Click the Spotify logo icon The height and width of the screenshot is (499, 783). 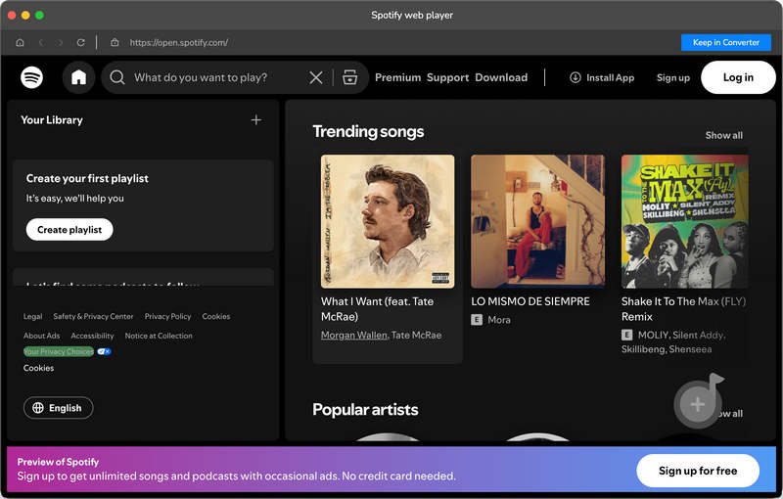pos(31,77)
